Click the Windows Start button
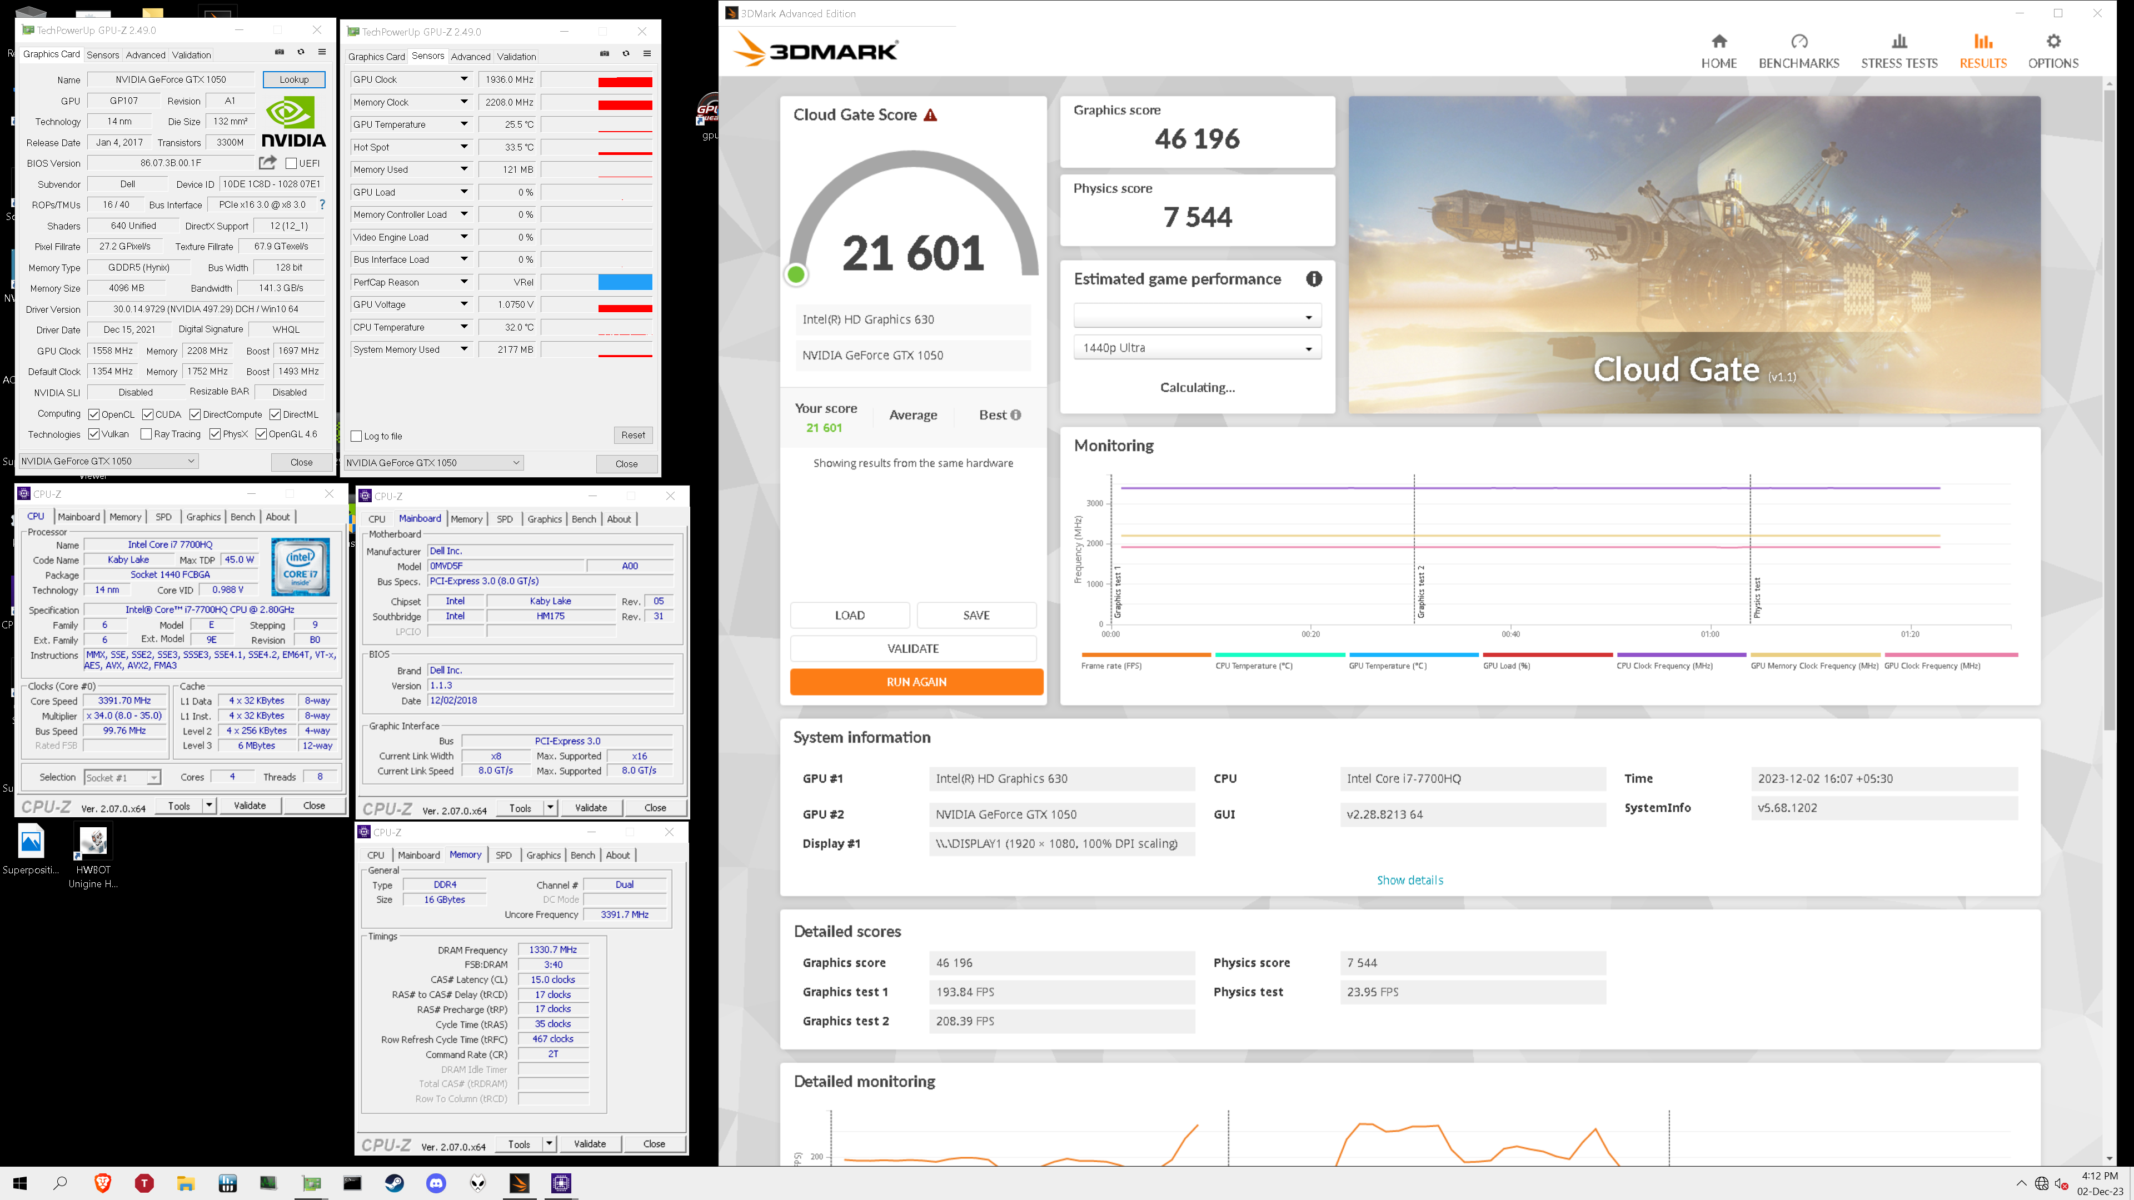 [20, 1183]
